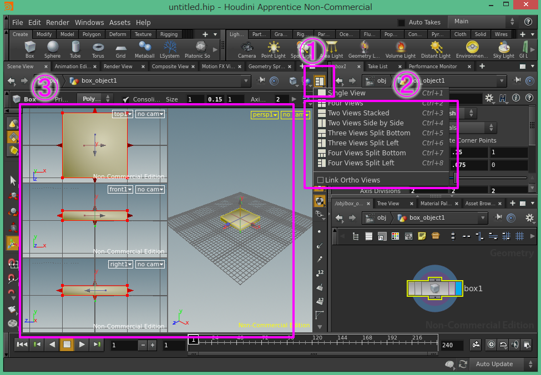541x375 pixels.
Task: Select the arrow Select tool in the viewport toolbar
Action: point(13,180)
